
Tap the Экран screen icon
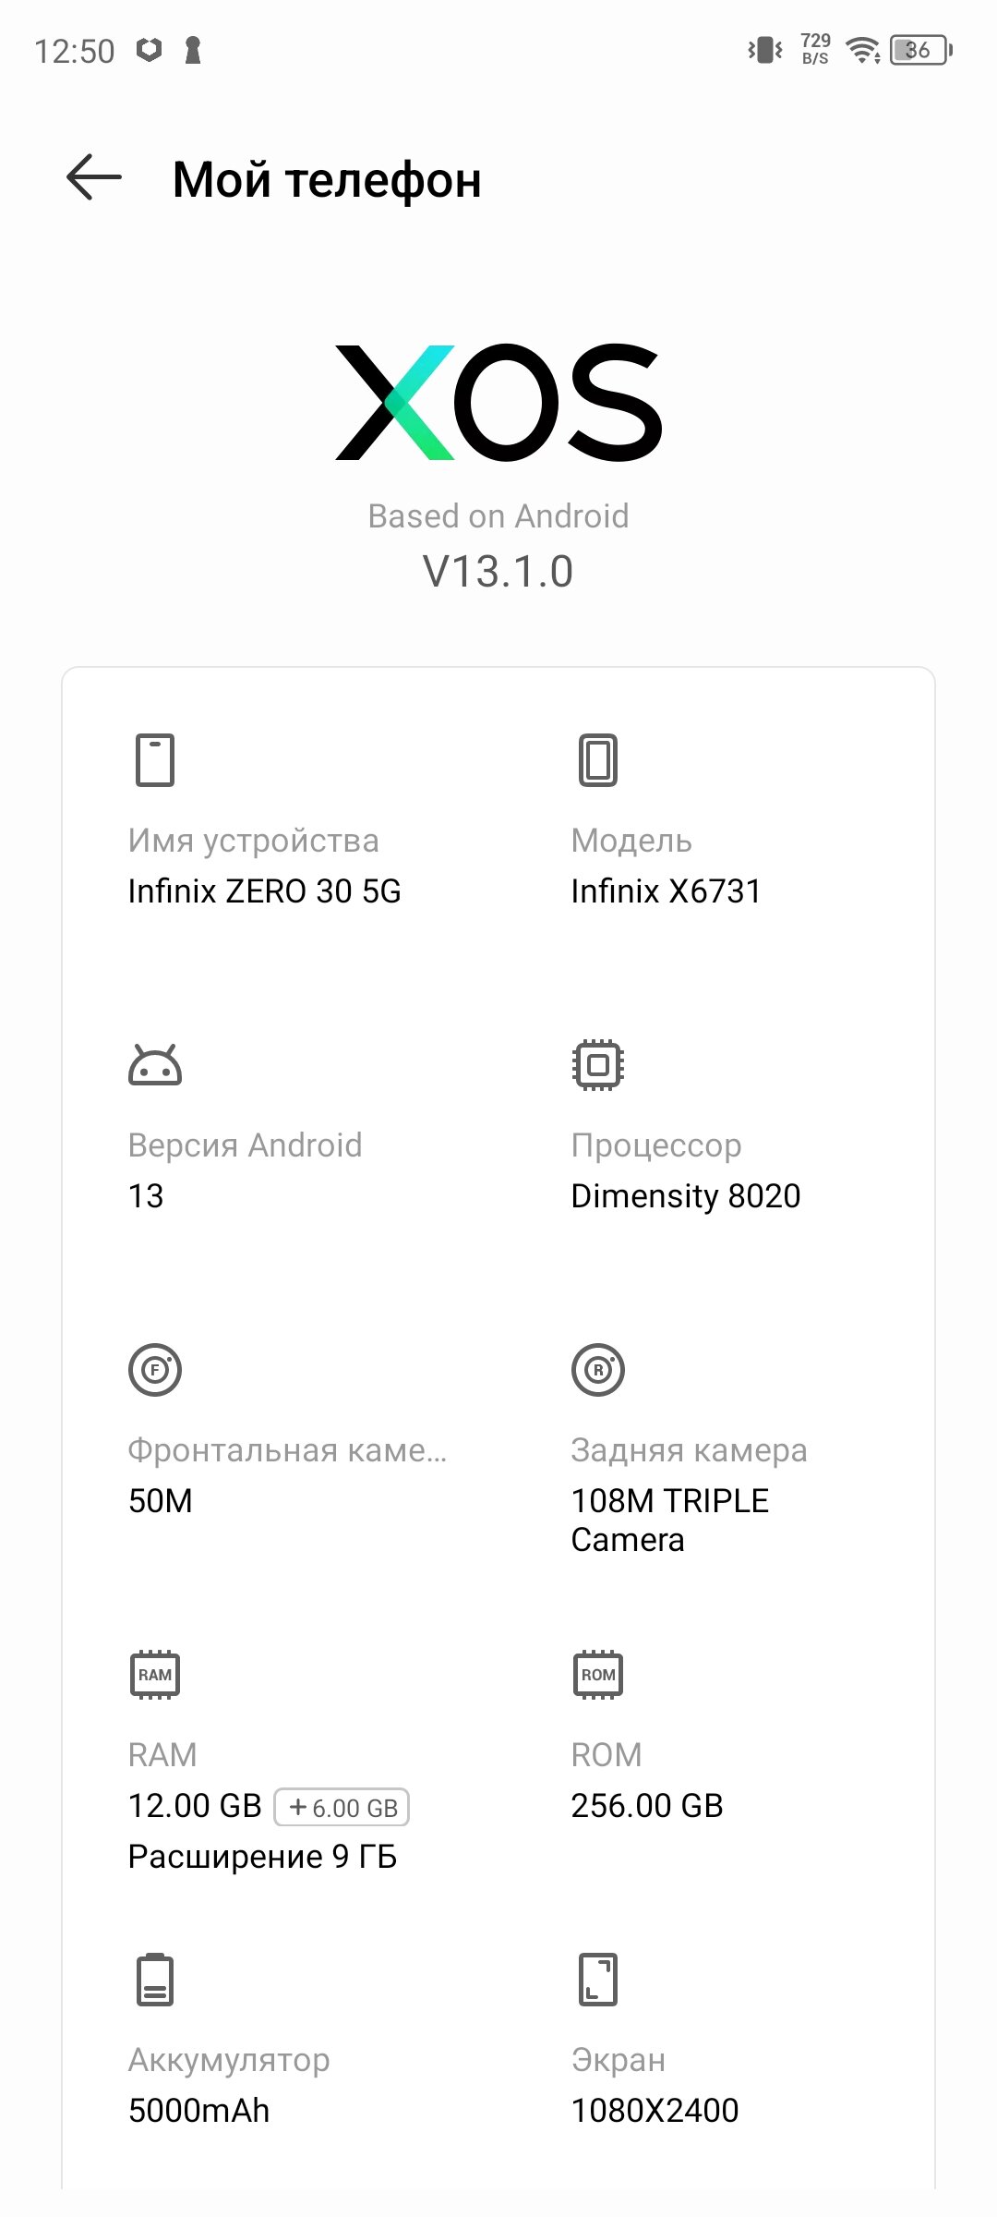coord(598,1980)
